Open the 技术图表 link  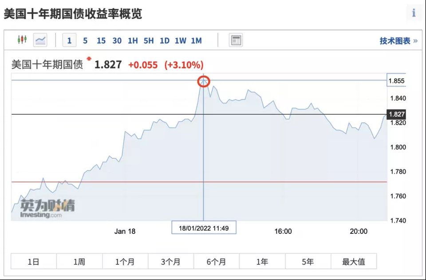(398, 41)
